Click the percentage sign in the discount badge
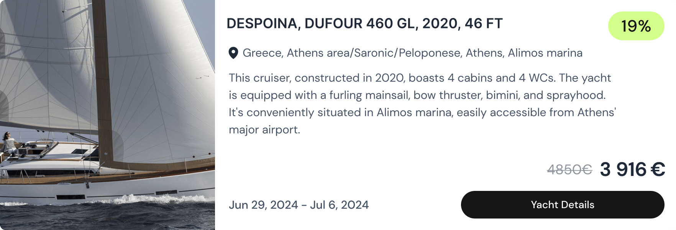The height and width of the screenshot is (230, 676). (x=645, y=26)
